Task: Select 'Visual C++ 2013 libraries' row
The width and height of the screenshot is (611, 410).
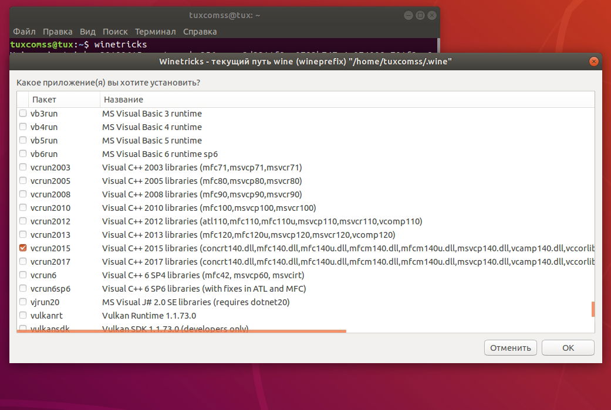Action: [x=306, y=234]
